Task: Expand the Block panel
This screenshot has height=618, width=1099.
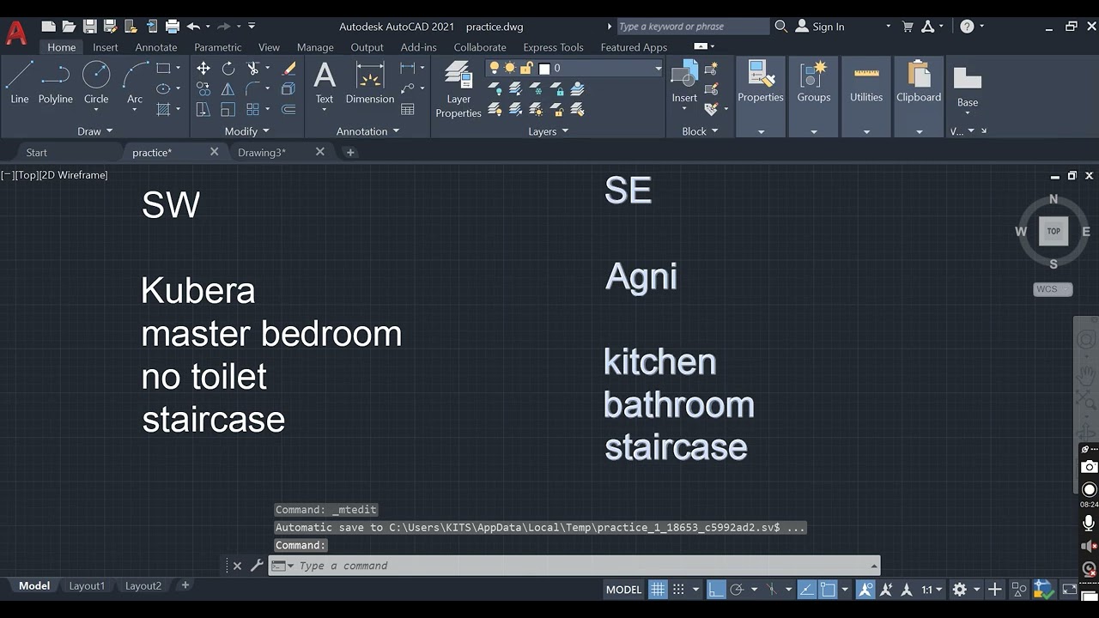Action: (700, 131)
